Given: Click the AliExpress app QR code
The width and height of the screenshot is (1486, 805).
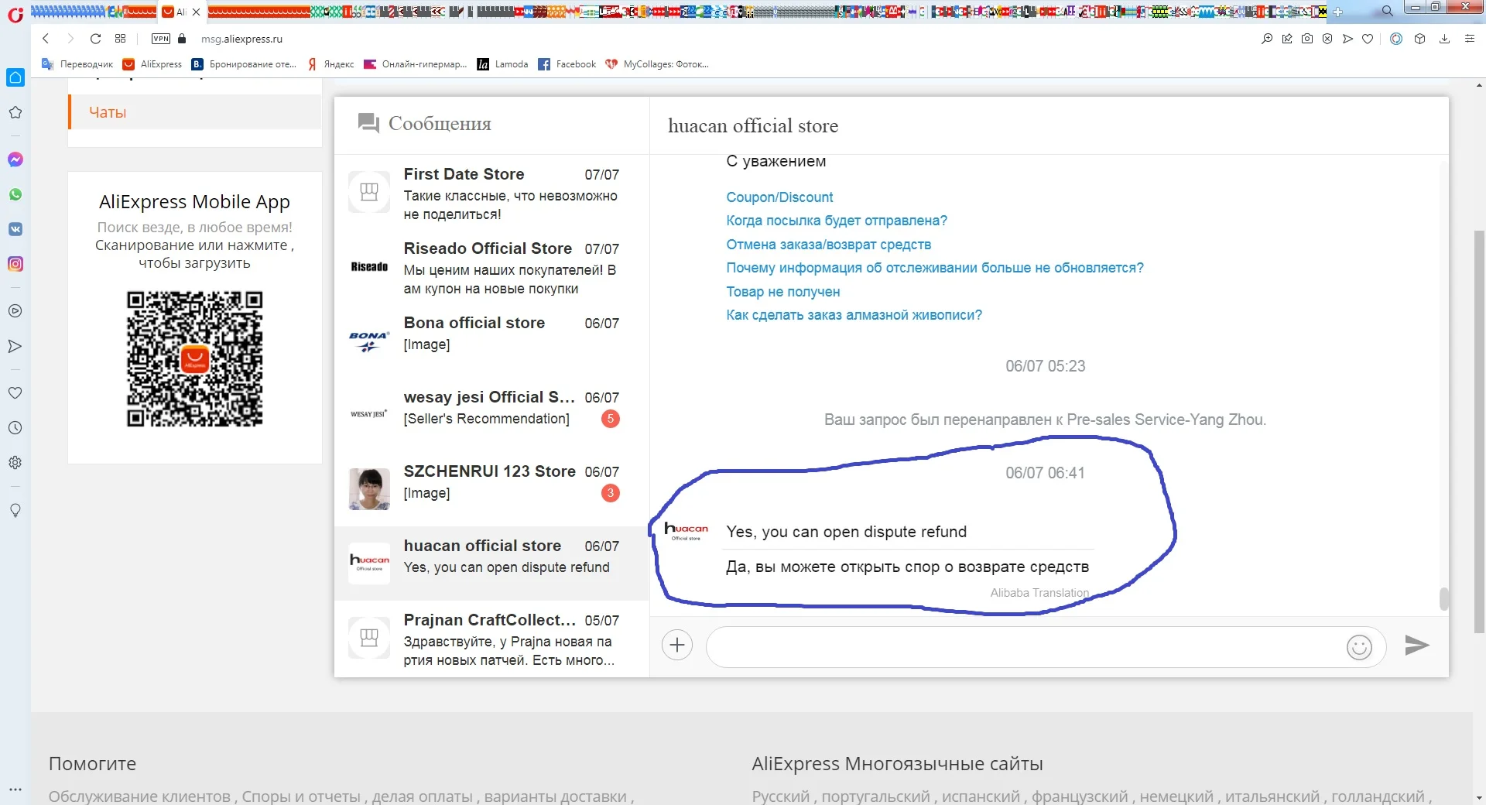Looking at the screenshot, I should coord(195,358).
